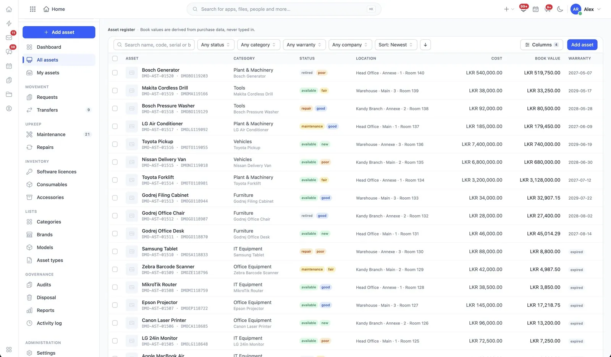Open the apps grid launcher icon
The image size is (611, 357).
(33, 9)
